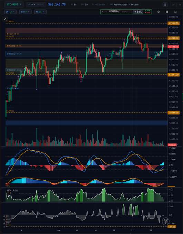Click the 67,400.00 price level tag

coord(174,23)
